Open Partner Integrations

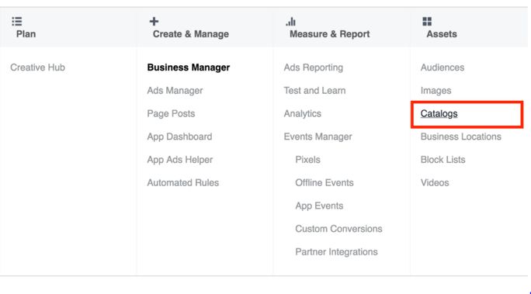[x=336, y=251]
